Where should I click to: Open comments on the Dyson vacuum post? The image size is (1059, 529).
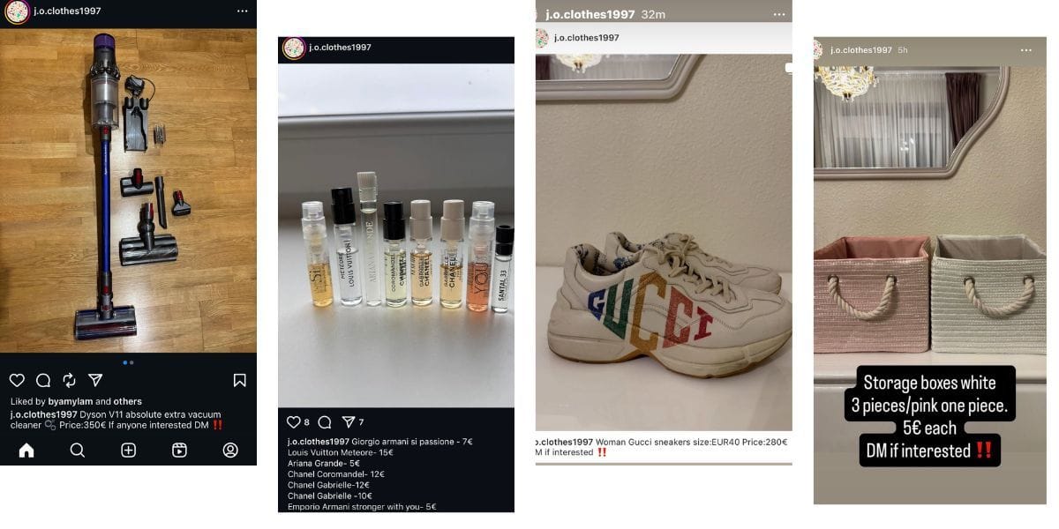click(x=43, y=380)
